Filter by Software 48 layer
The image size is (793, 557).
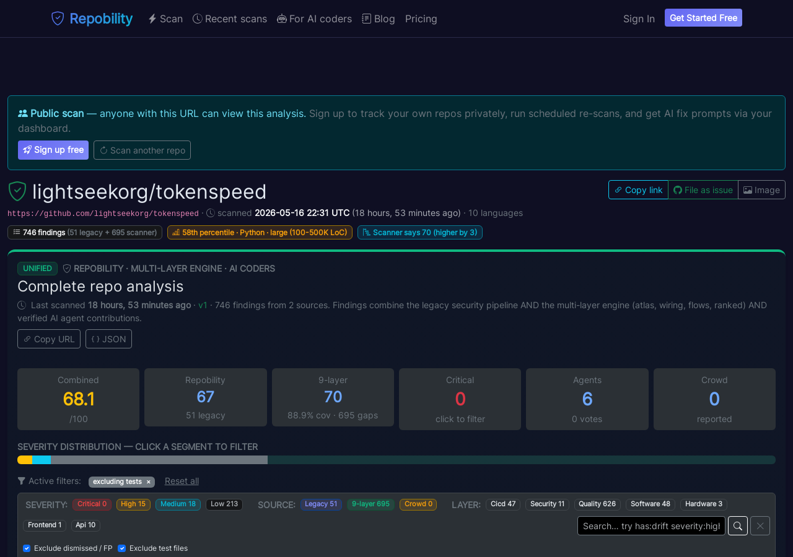pyautogui.click(x=651, y=504)
